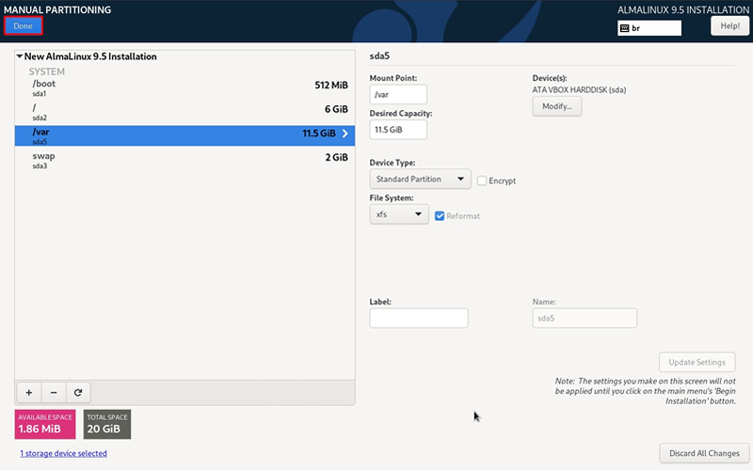The width and height of the screenshot is (753, 470).
Task: Select the swap sda3 partition row
Action: click(x=184, y=160)
